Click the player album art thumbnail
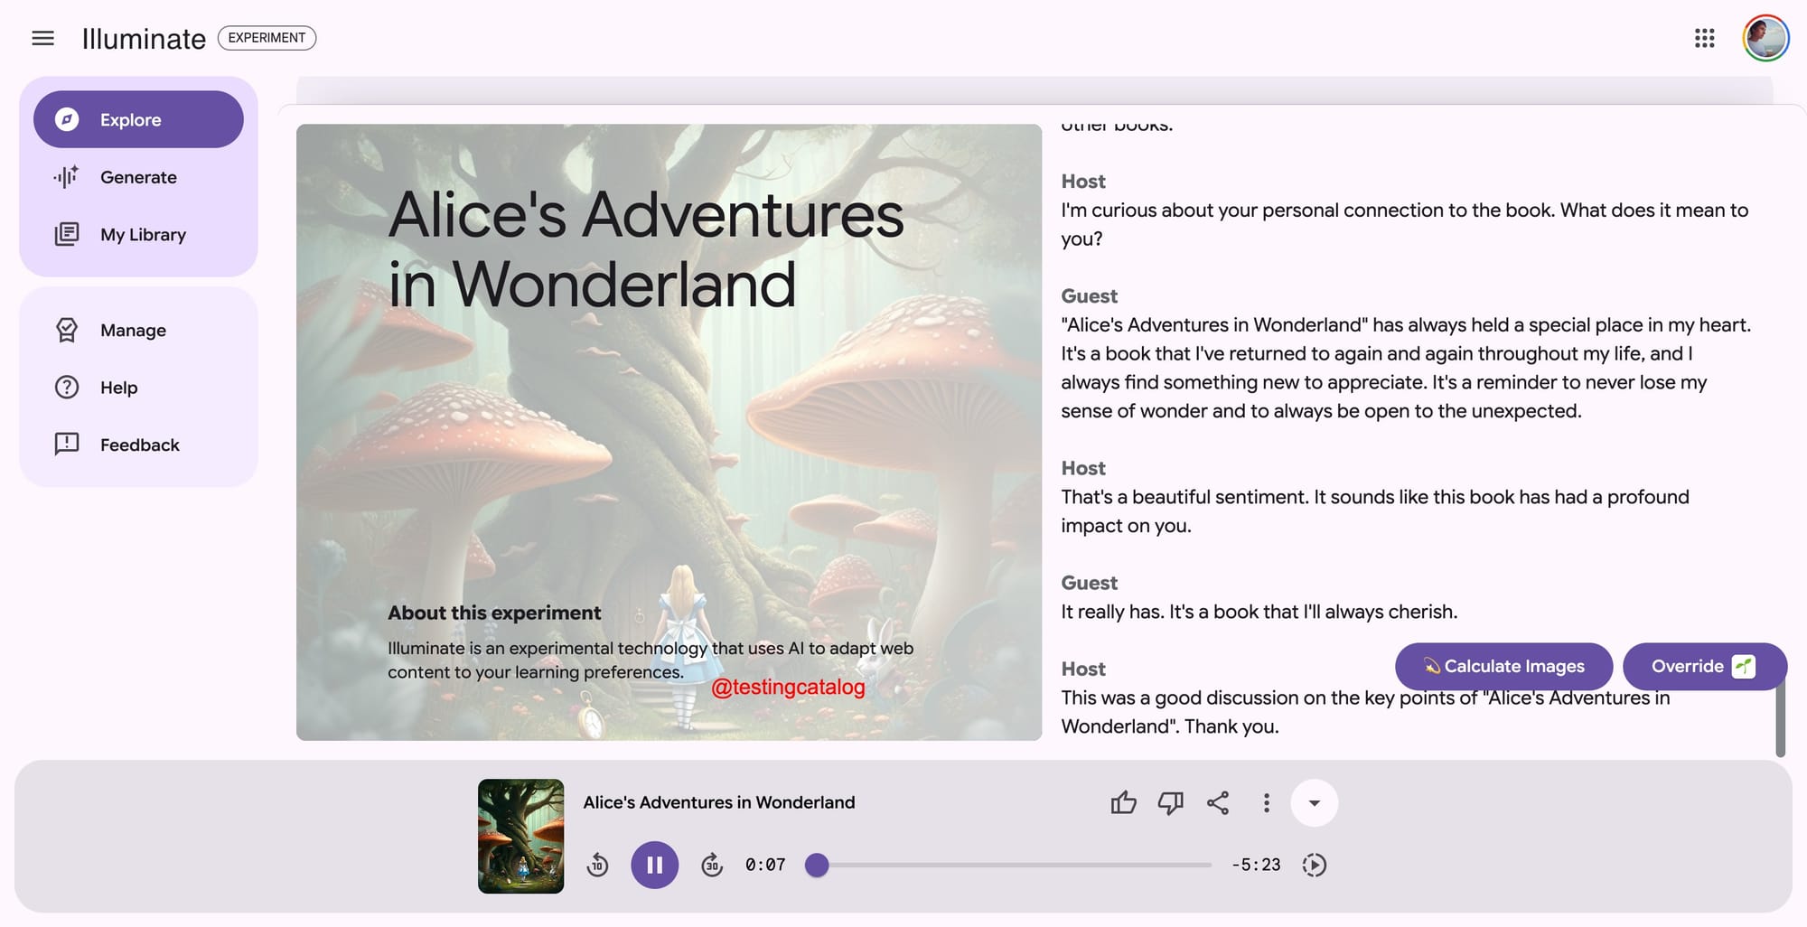The image size is (1807, 927). pyautogui.click(x=520, y=836)
